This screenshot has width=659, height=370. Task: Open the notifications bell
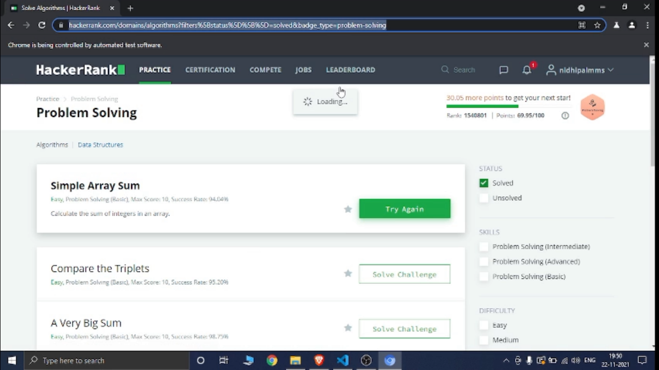coord(527,70)
